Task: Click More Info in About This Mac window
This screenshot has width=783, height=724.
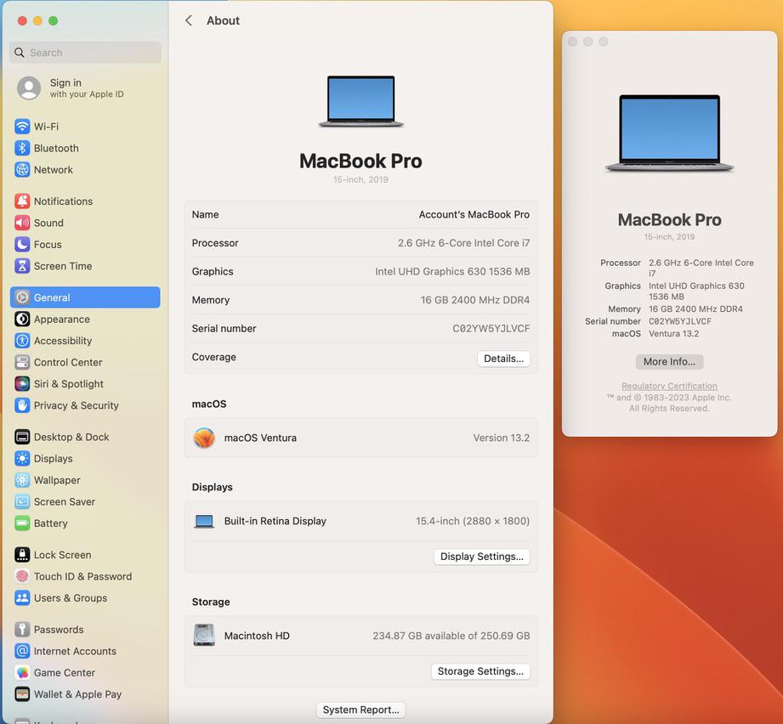Action: click(x=669, y=362)
